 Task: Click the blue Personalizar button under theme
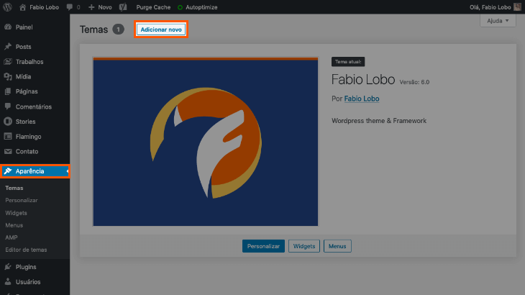coord(263,246)
